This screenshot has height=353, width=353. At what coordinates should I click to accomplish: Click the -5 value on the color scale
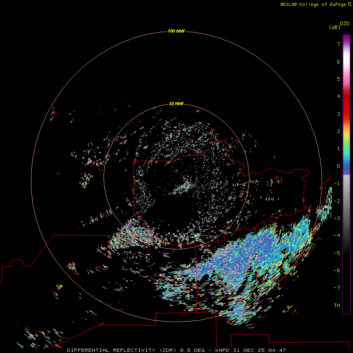[337, 253]
